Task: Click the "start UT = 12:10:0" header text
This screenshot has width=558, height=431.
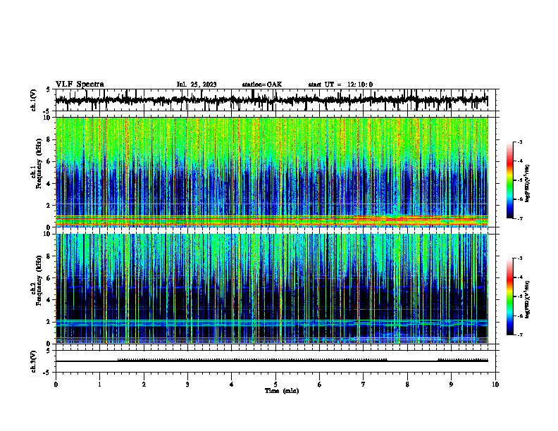Action: click(340, 85)
